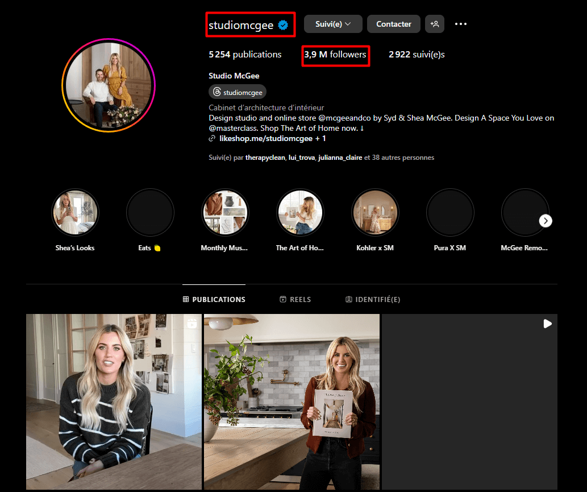This screenshot has height=492, width=587.
Task: Open the three-dot options menu
Action: (461, 24)
